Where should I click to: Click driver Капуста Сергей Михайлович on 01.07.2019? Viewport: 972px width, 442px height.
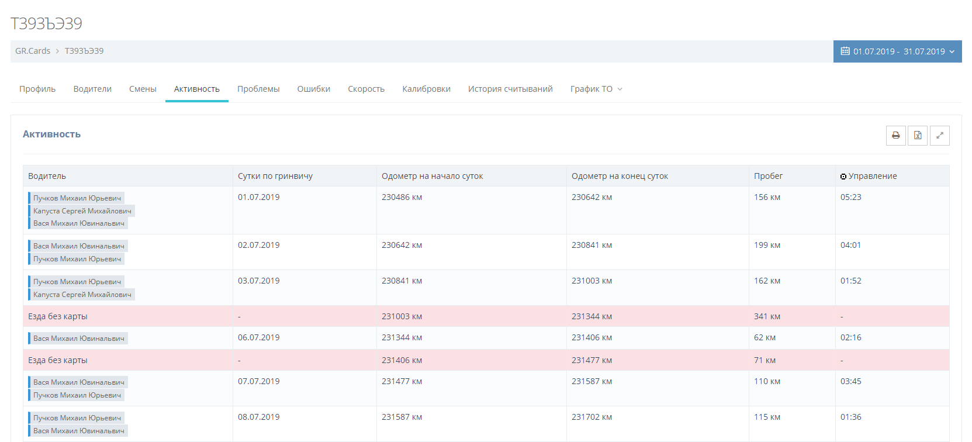(x=82, y=211)
